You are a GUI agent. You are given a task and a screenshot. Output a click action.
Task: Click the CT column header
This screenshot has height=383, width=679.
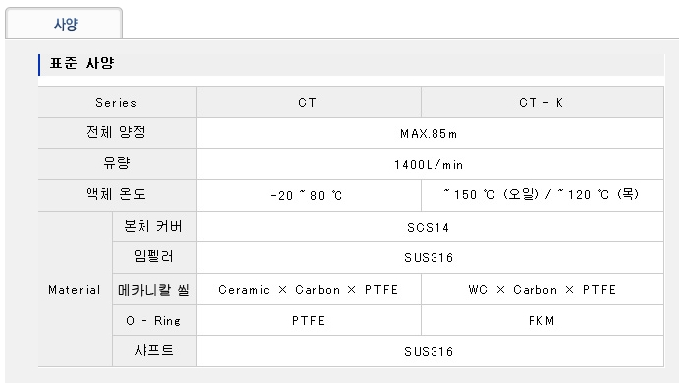[x=309, y=102]
